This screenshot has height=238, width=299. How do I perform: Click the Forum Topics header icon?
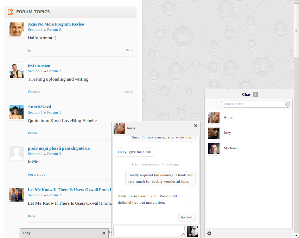(x=11, y=12)
